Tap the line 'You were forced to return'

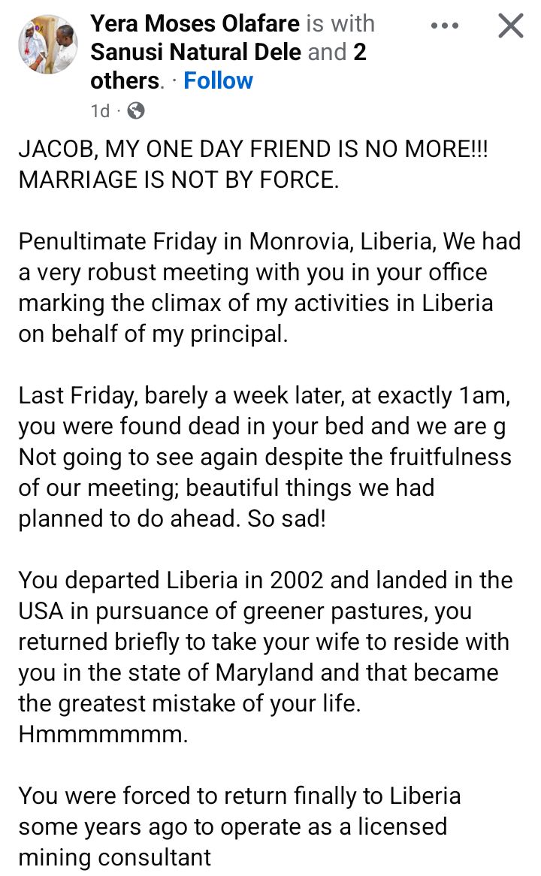pos(240,795)
